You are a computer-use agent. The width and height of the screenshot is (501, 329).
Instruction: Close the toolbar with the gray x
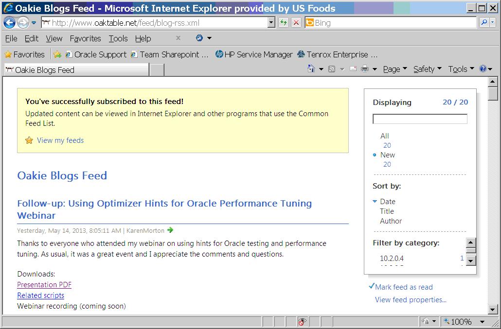click(x=179, y=38)
